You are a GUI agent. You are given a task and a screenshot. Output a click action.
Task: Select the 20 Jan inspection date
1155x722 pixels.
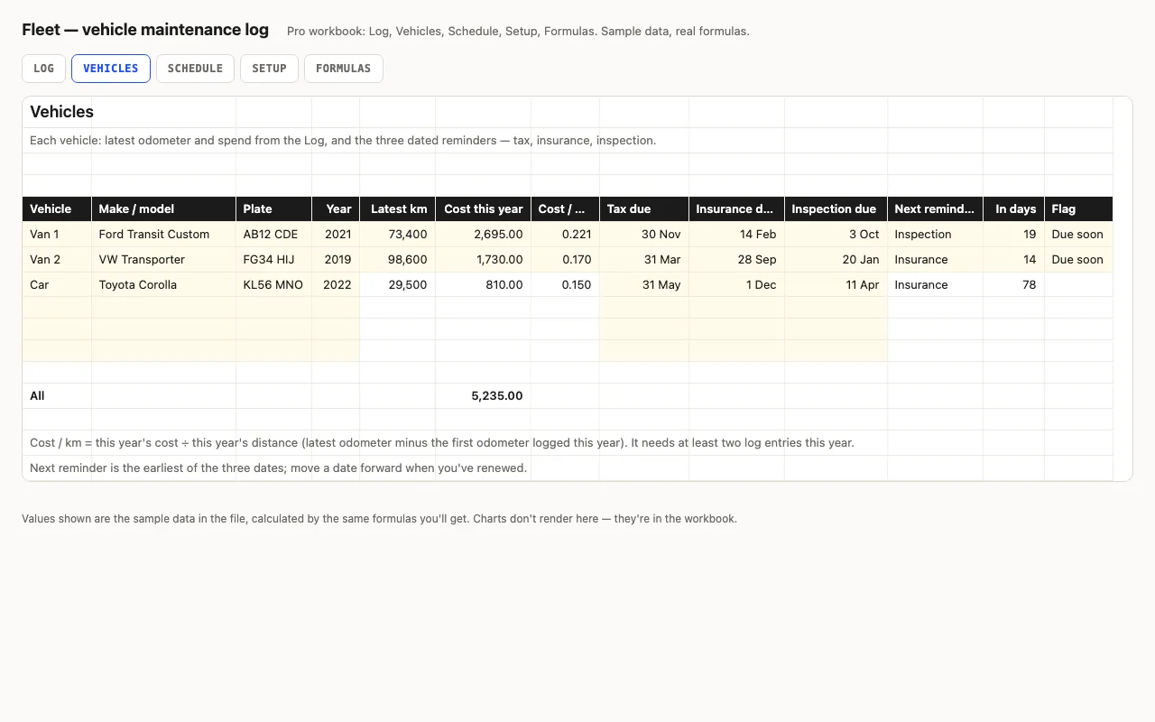point(836,259)
